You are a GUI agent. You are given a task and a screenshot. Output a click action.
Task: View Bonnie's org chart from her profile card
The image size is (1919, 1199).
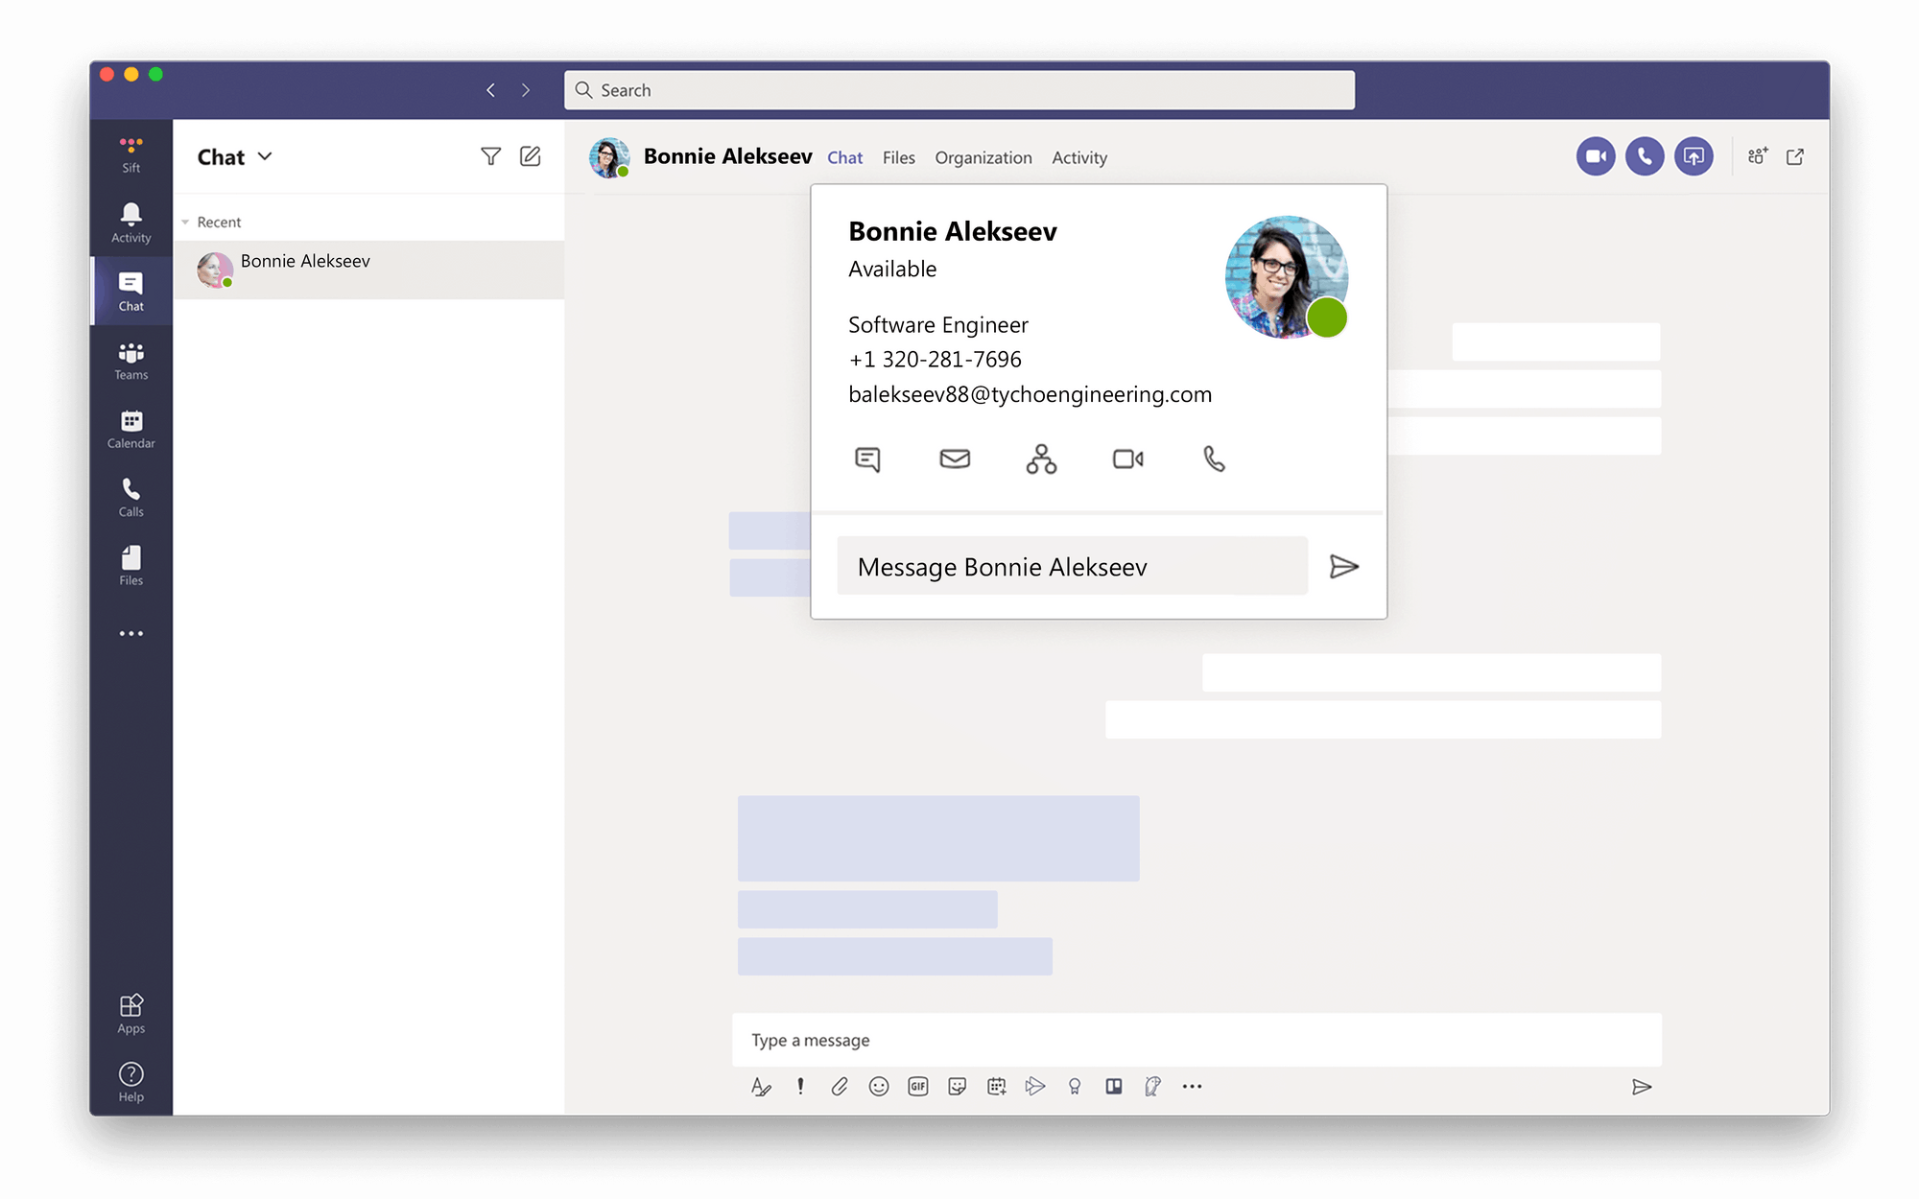[1041, 459]
